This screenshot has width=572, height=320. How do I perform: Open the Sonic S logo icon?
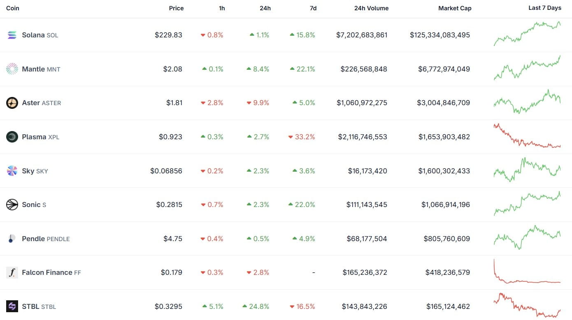(12, 205)
